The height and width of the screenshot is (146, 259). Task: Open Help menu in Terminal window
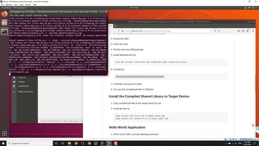(45, 15)
